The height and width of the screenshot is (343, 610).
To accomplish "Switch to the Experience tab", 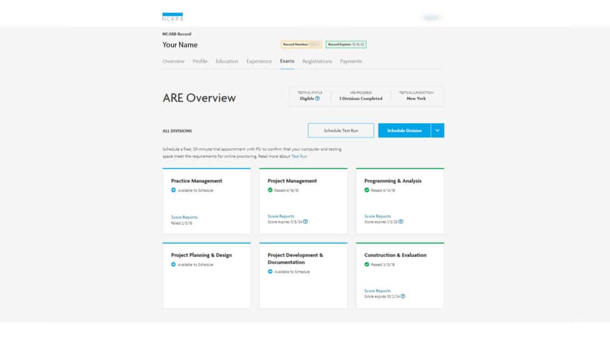I will pos(259,61).
